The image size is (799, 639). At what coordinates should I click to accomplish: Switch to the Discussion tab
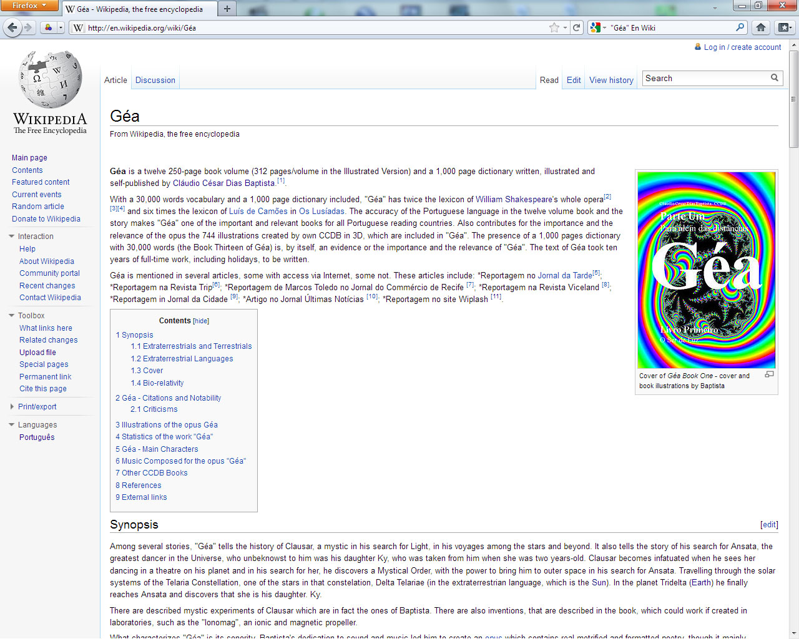coord(155,80)
